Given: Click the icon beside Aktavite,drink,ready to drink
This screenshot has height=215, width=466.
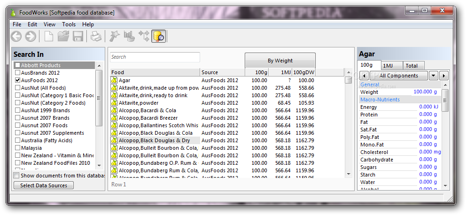Looking at the screenshot, I should coord(114,95).
